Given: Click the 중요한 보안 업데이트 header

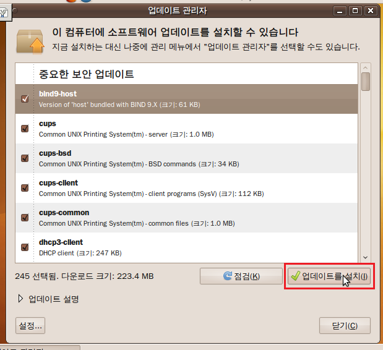Looking at the screenshot, I should click(x=87, y=74).
